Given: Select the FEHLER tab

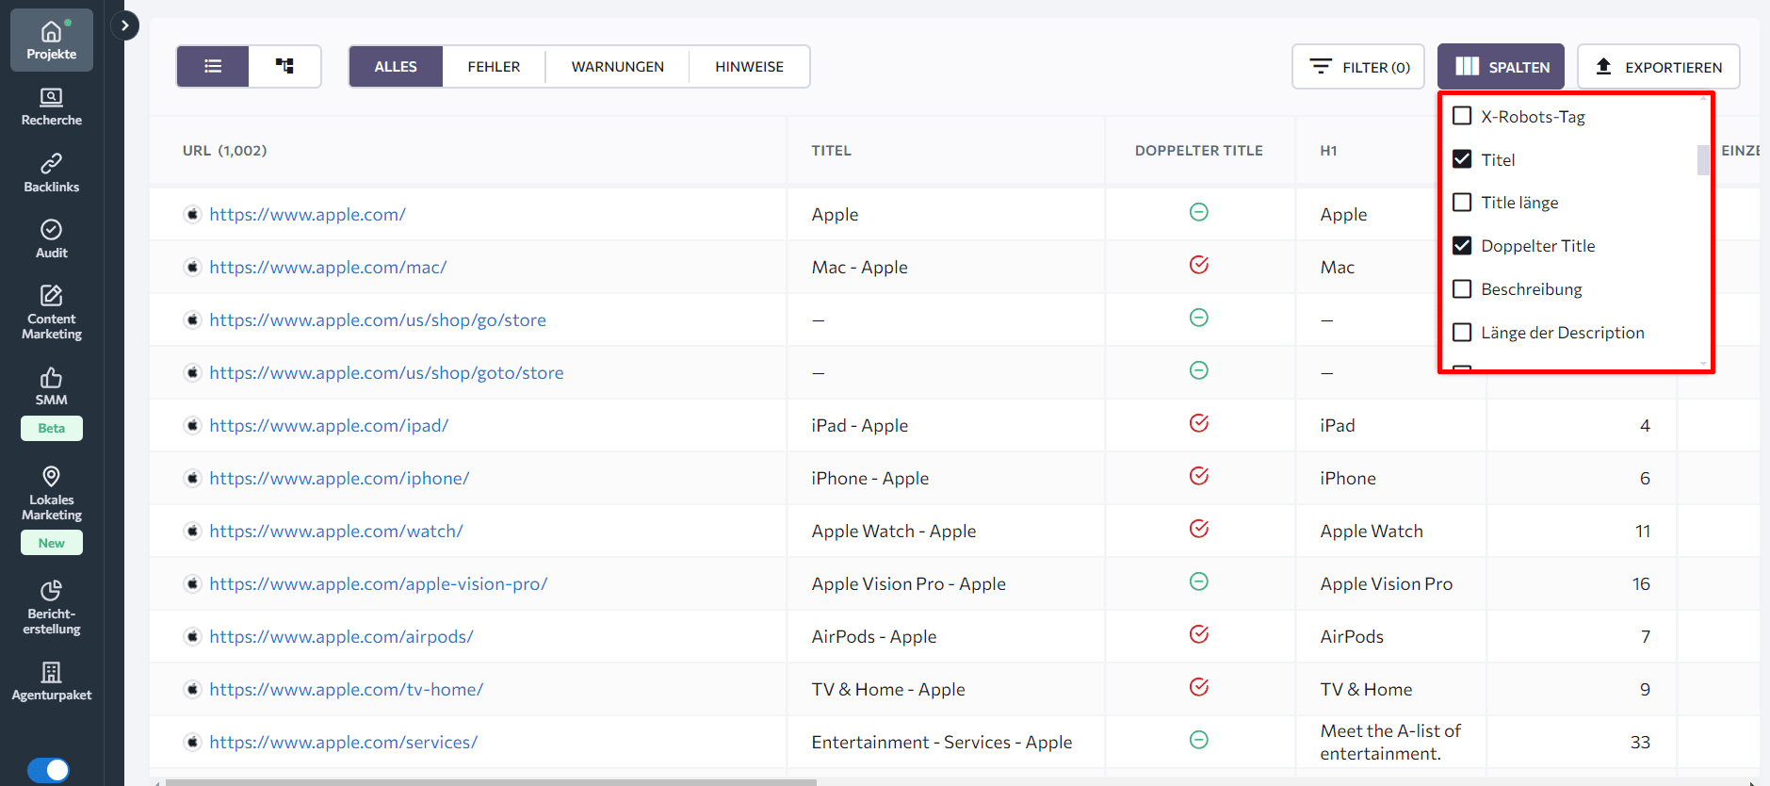Looking at the screenshot, I should 494,67.
